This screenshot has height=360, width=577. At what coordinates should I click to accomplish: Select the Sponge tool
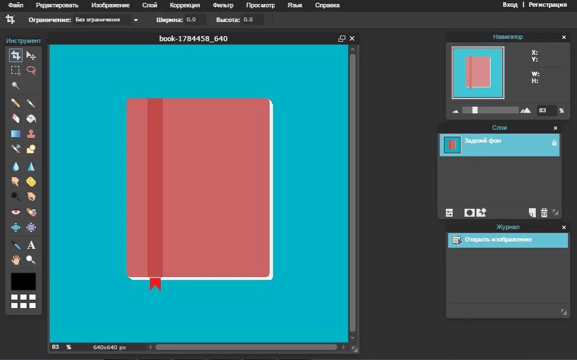[31, 182]
